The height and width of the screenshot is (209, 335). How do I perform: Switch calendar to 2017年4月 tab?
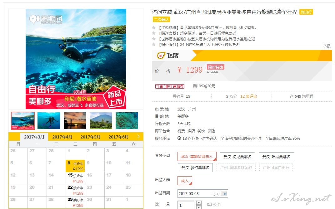62,137
